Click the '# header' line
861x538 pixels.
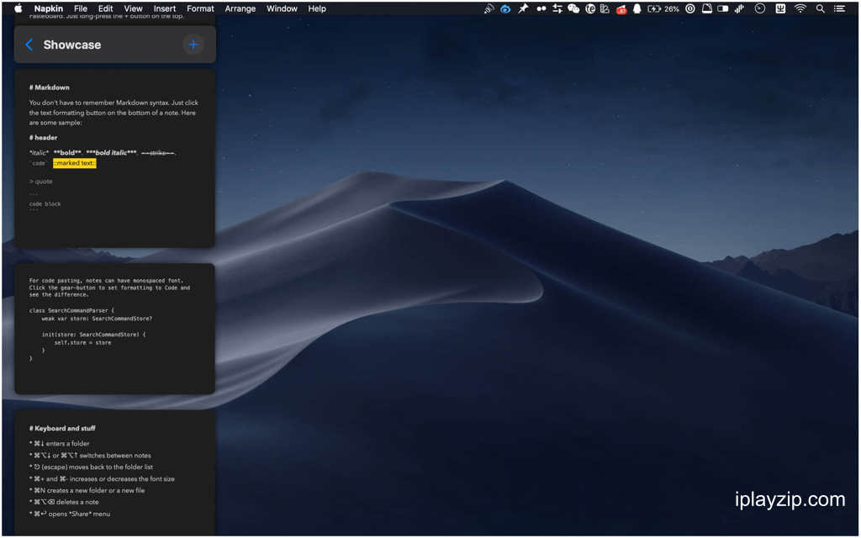(44, 138)
